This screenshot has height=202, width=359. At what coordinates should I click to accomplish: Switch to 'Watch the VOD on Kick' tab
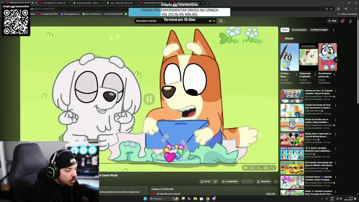tap(122, 3)
